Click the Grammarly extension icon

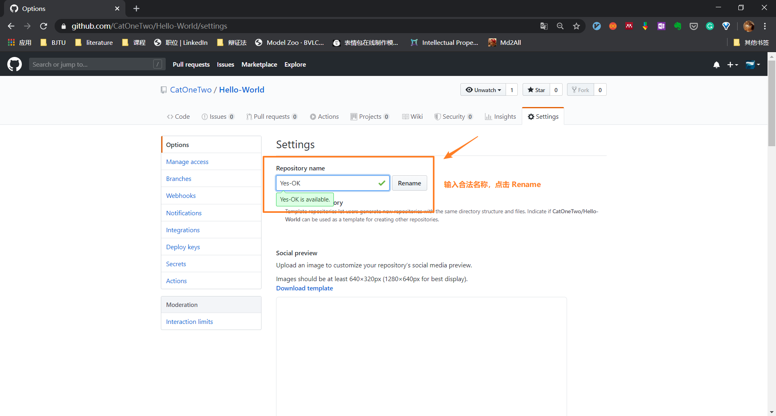point(710,26)
